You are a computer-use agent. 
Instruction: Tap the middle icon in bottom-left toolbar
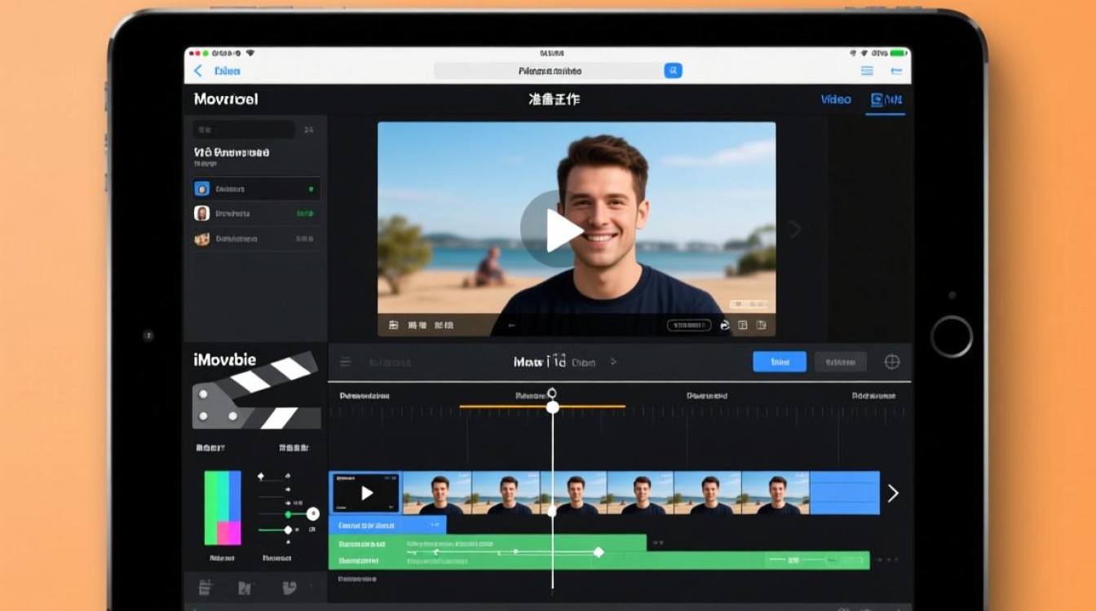tap(245, 587)
